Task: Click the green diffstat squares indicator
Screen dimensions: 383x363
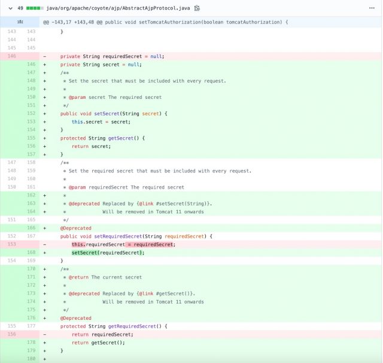Action: pyautogui.click(x=34, y=8)
